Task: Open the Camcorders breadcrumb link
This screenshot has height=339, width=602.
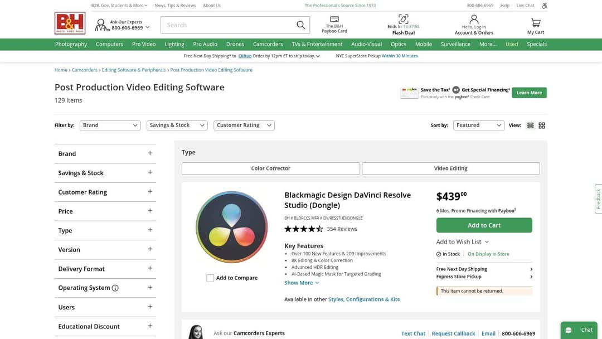Action: pyautogui.click(x=85, y=70)
